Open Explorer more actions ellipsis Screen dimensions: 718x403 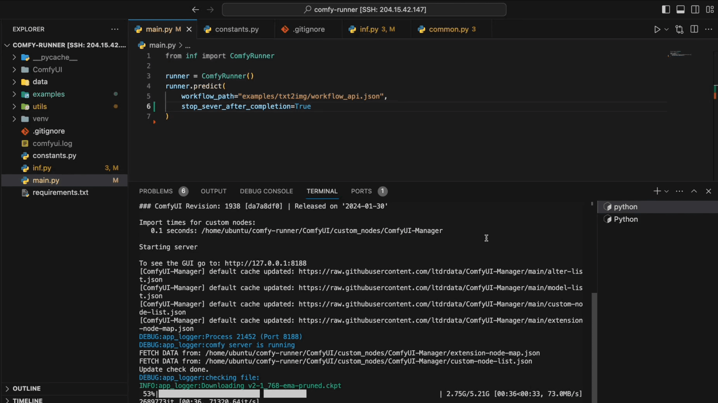(115, 29)
